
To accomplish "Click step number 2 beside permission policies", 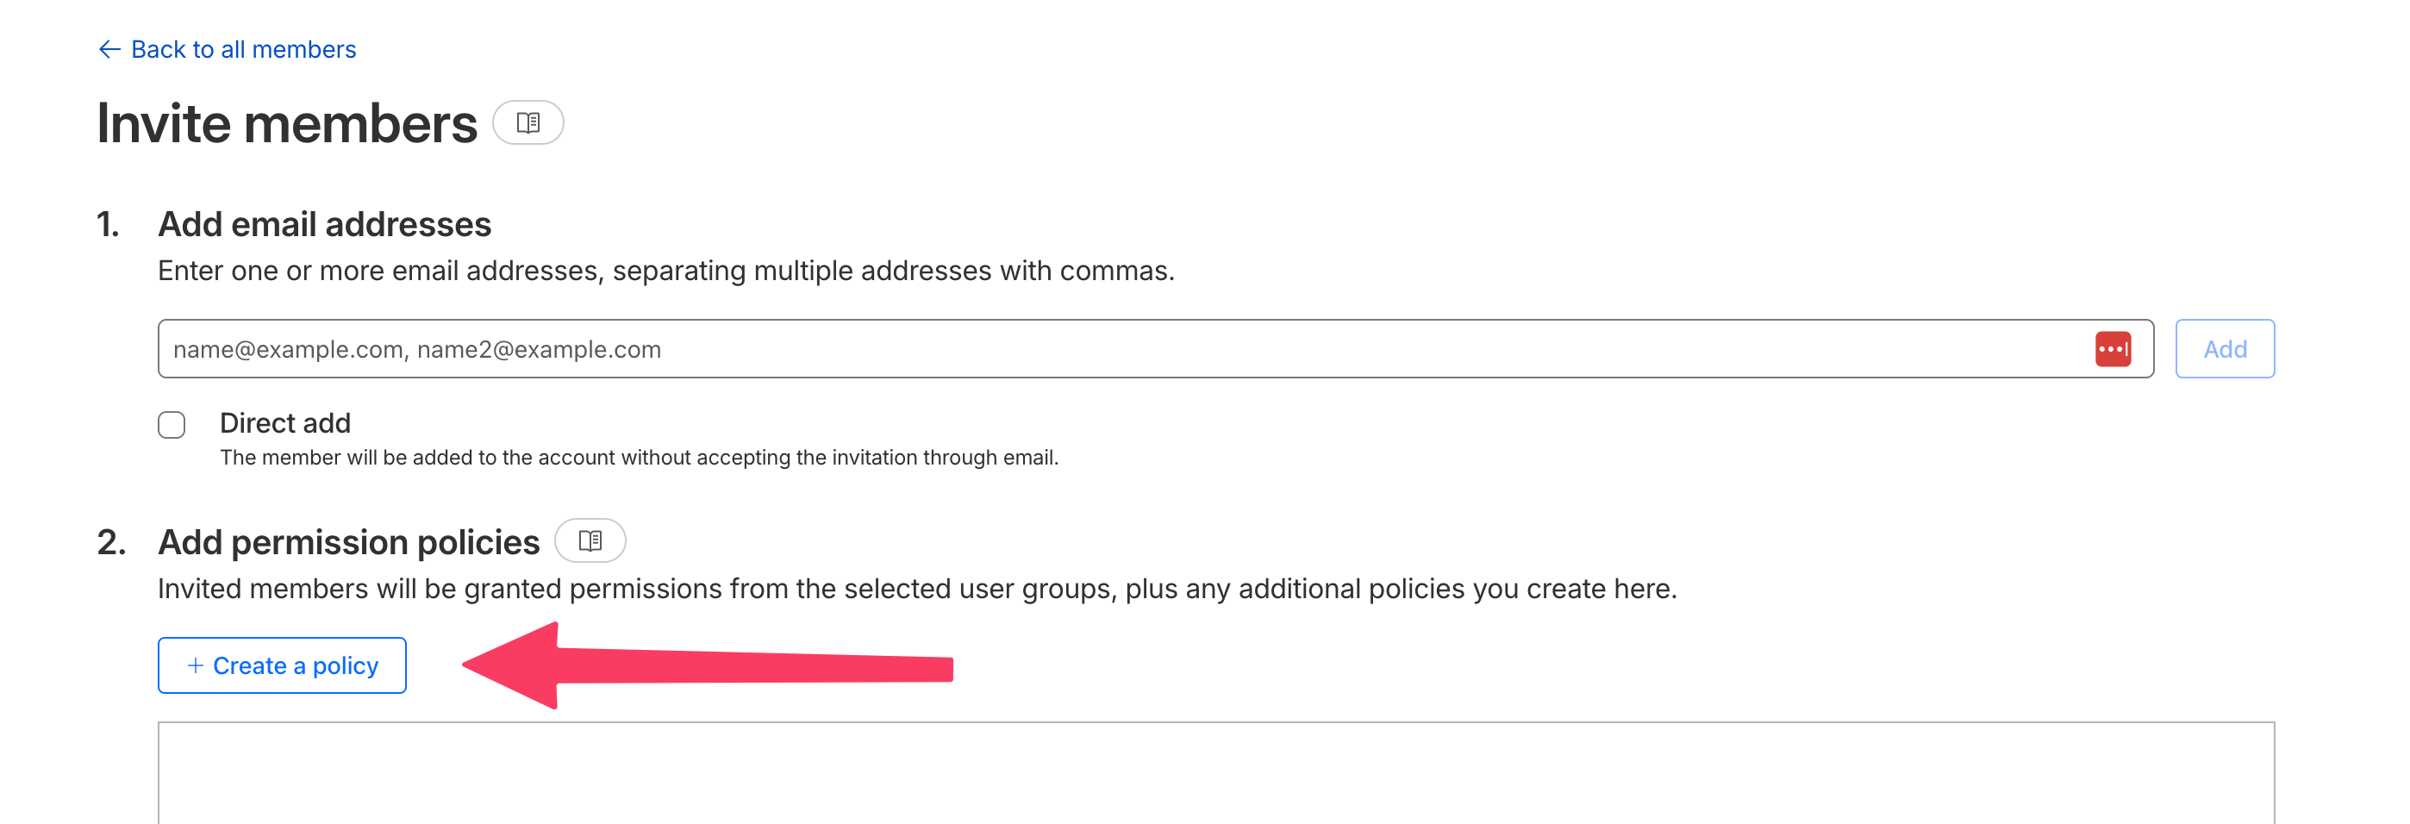I will click(x=111, y=542).
